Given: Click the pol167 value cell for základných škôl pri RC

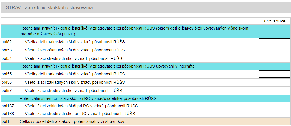Looking at the screenshot, I should coord(274,106).
